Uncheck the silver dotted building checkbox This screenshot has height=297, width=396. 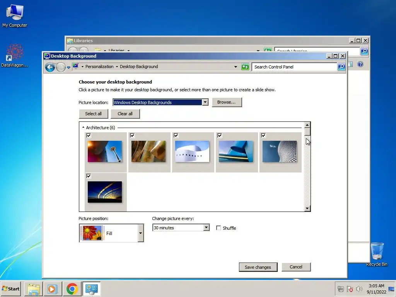263,135
